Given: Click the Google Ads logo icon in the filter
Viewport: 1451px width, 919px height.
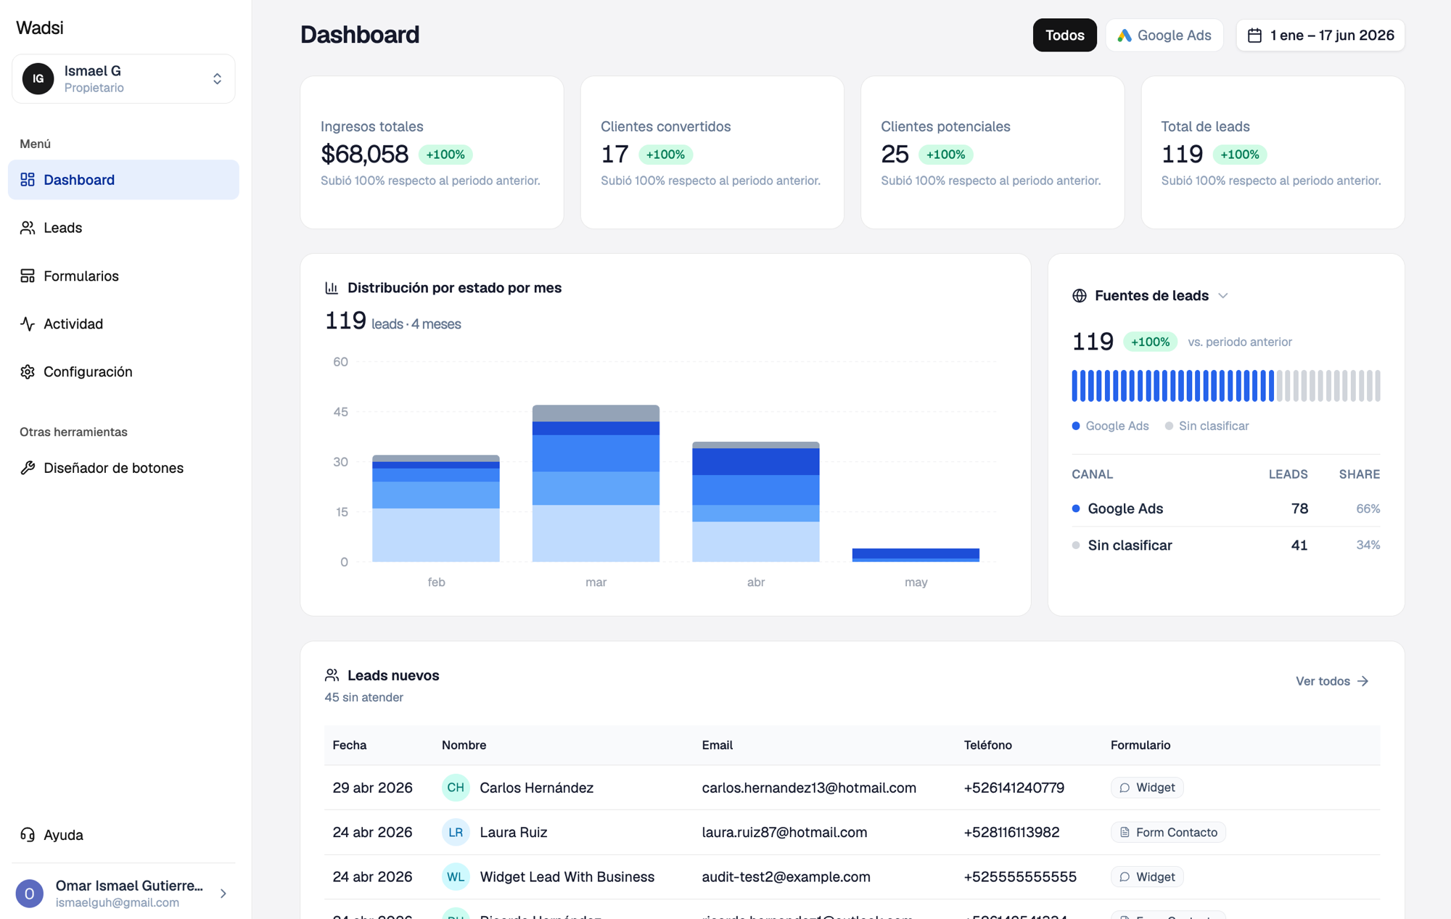Looking at the screenshot, I should [x=1125, y=36].
